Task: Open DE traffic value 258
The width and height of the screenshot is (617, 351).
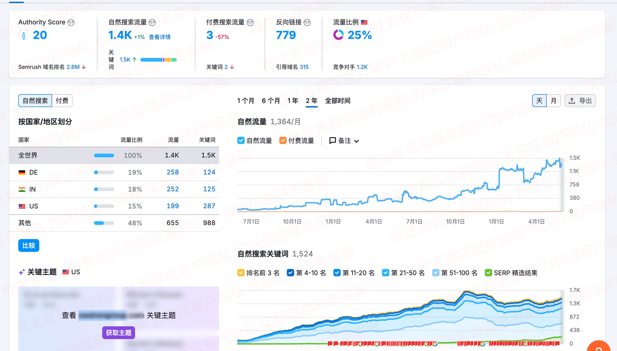Action: point(173,172)
